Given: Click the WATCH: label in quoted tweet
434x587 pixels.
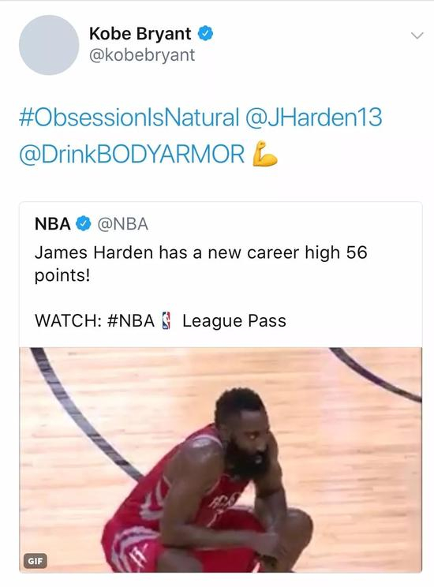Looking at the screenshot, I should click(69, 321).
